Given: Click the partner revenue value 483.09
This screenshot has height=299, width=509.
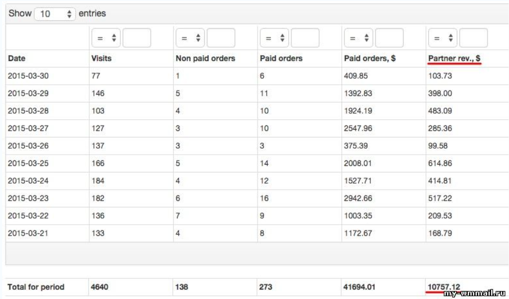Looking at the screenshot, I should pyautogui.click(x=440, y=111).
